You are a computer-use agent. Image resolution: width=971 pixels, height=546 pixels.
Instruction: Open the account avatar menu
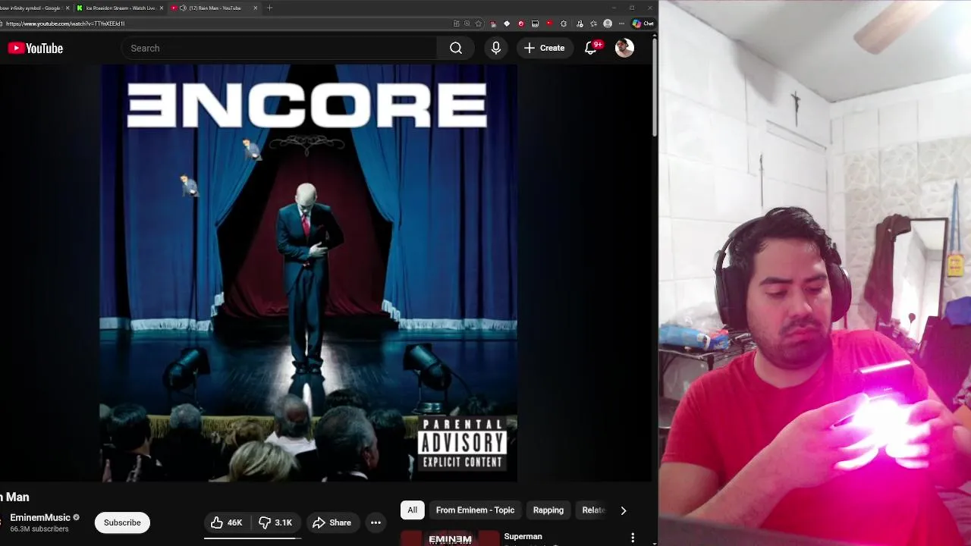tap(624, 48)
